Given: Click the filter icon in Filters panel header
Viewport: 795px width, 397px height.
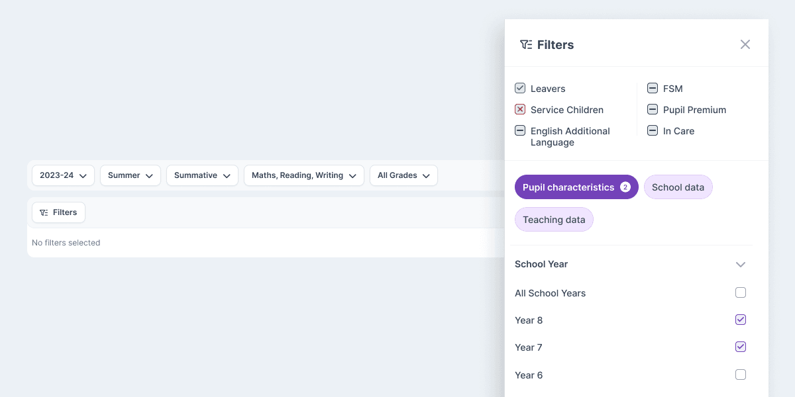Looking at the screenshot, I should coord(526,44).
